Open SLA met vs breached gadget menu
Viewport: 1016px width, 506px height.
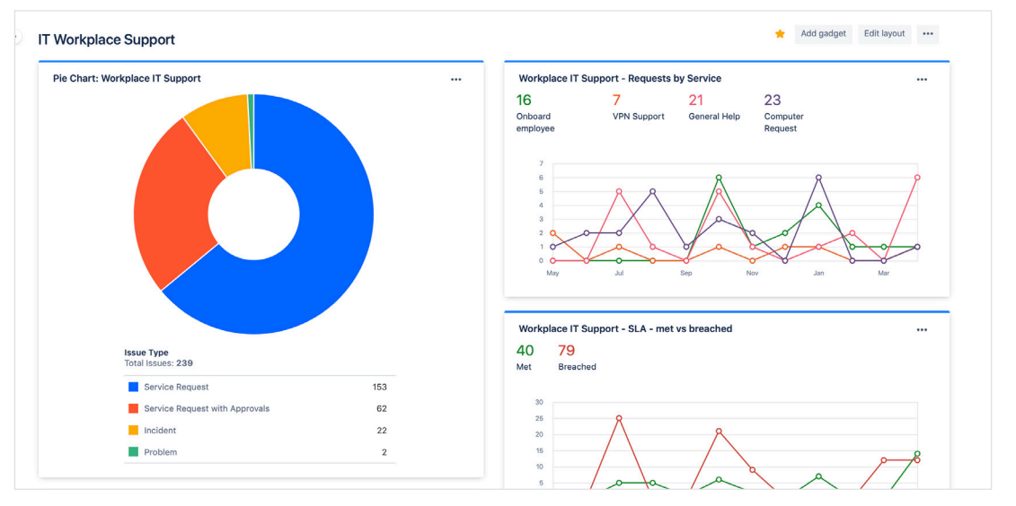pyautogui.click(x=921, y=330)
